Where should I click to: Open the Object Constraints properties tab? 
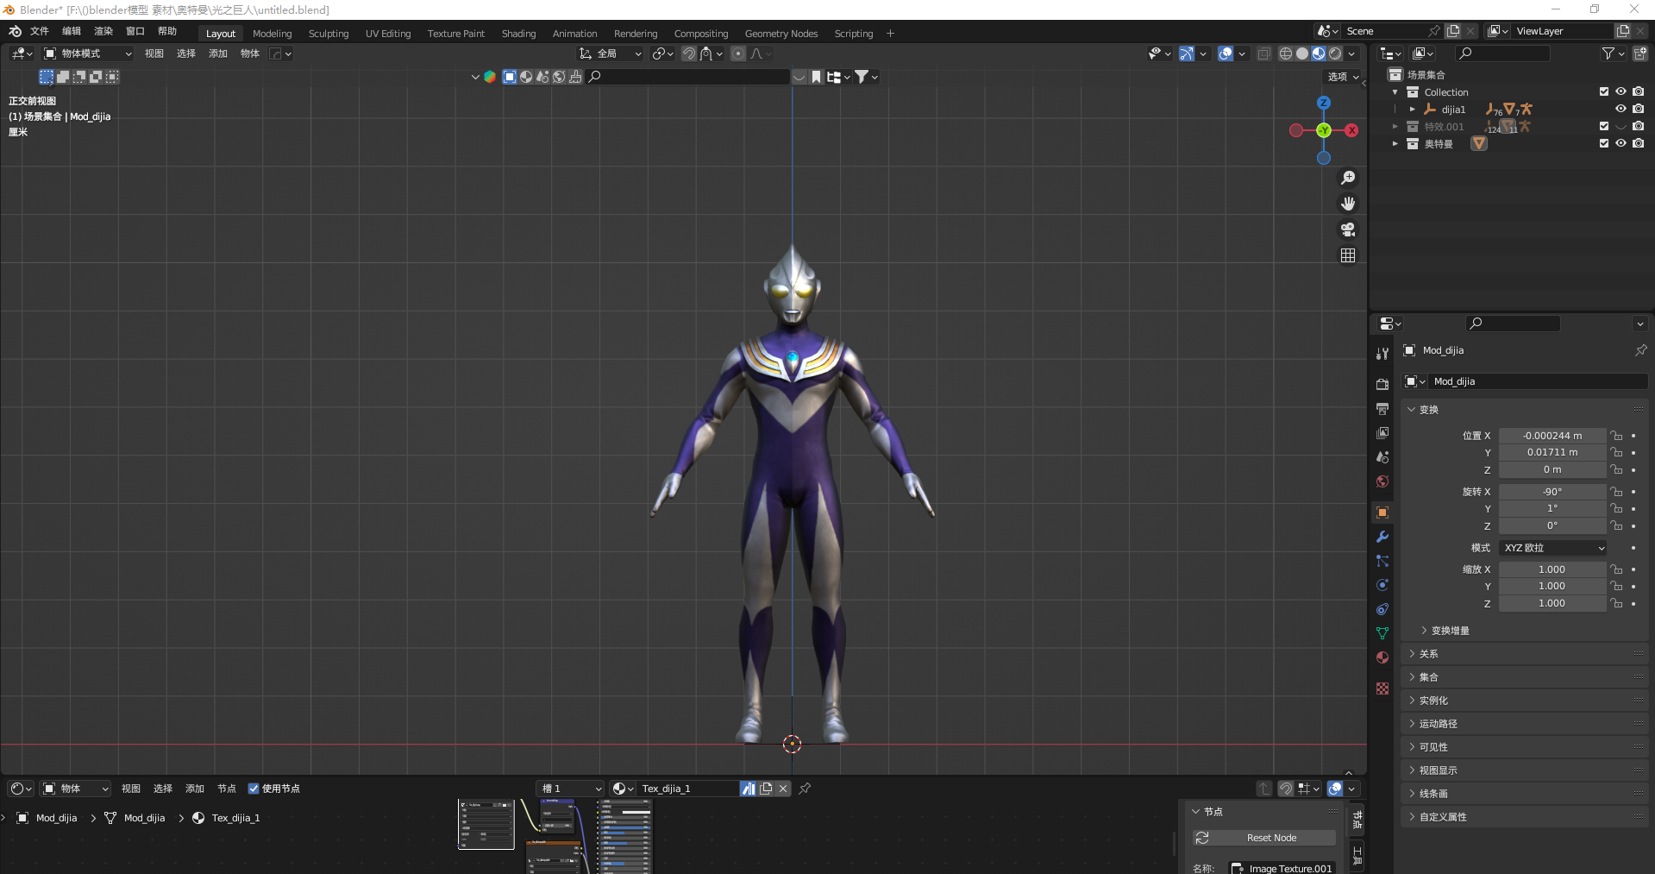[1382, 609]
